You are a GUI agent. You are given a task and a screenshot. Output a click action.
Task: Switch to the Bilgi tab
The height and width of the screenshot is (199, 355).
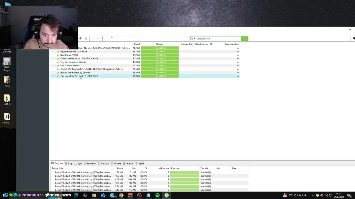pyautogui.click(x=69, y=164)
